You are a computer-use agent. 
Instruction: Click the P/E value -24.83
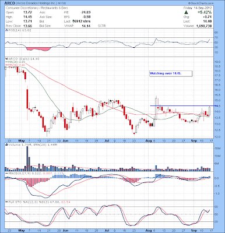point(86,12)
